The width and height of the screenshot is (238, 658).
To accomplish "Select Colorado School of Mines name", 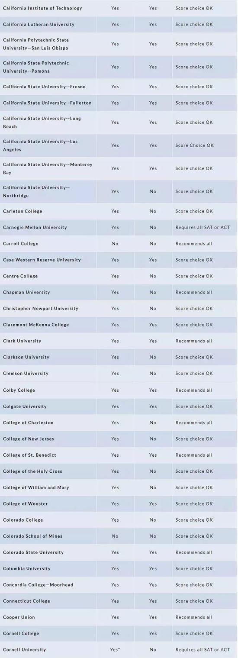I will coord(33,536).
